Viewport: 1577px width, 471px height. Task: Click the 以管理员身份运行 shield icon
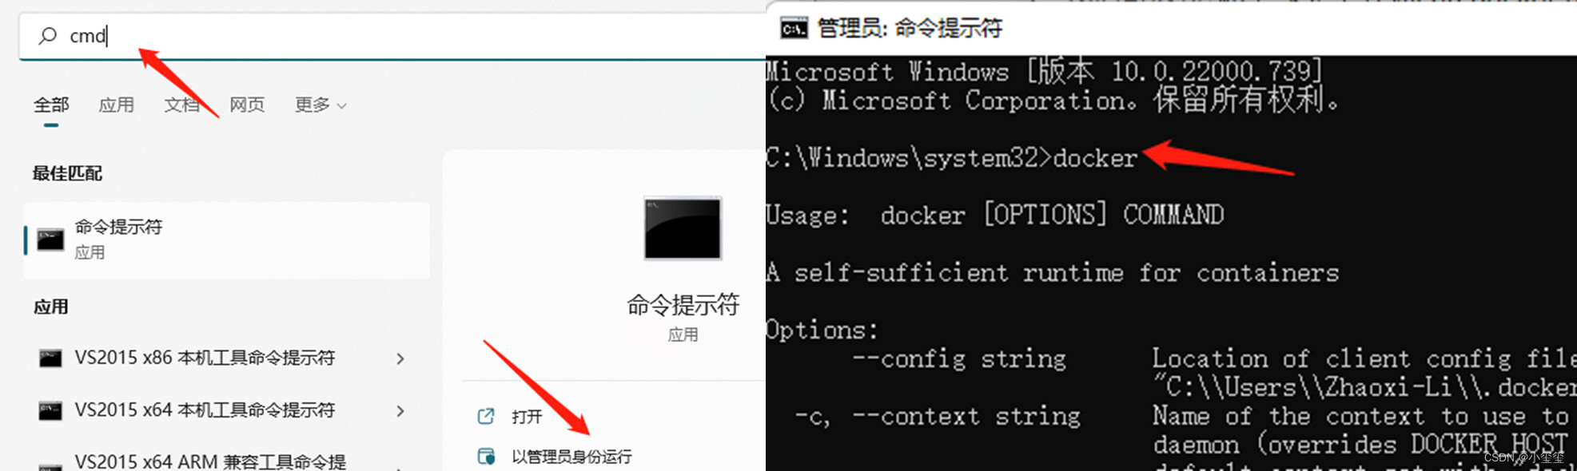tap(486, 457)
